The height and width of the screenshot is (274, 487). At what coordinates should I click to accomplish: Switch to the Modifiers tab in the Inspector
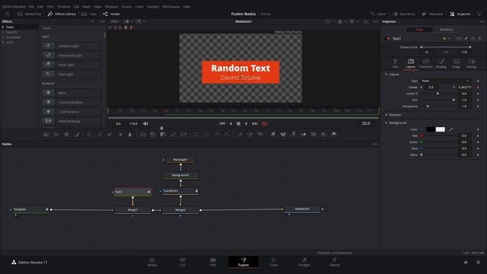447,30
